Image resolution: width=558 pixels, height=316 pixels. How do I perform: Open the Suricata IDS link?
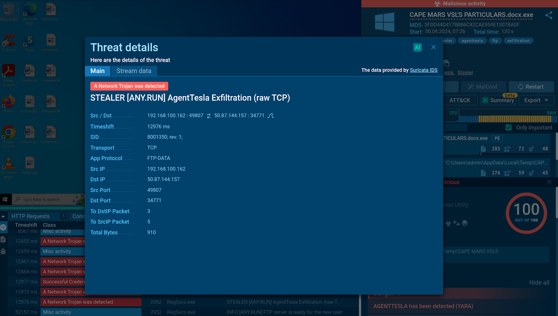(423, 70)
